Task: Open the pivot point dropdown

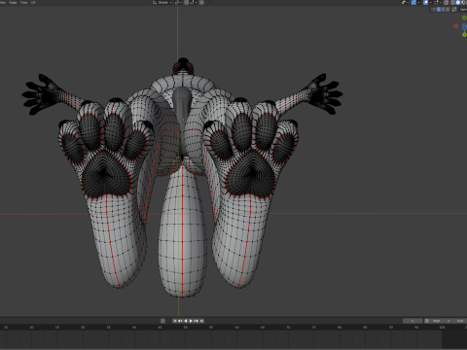Action: pyautogui.click(x=179, y=2)
